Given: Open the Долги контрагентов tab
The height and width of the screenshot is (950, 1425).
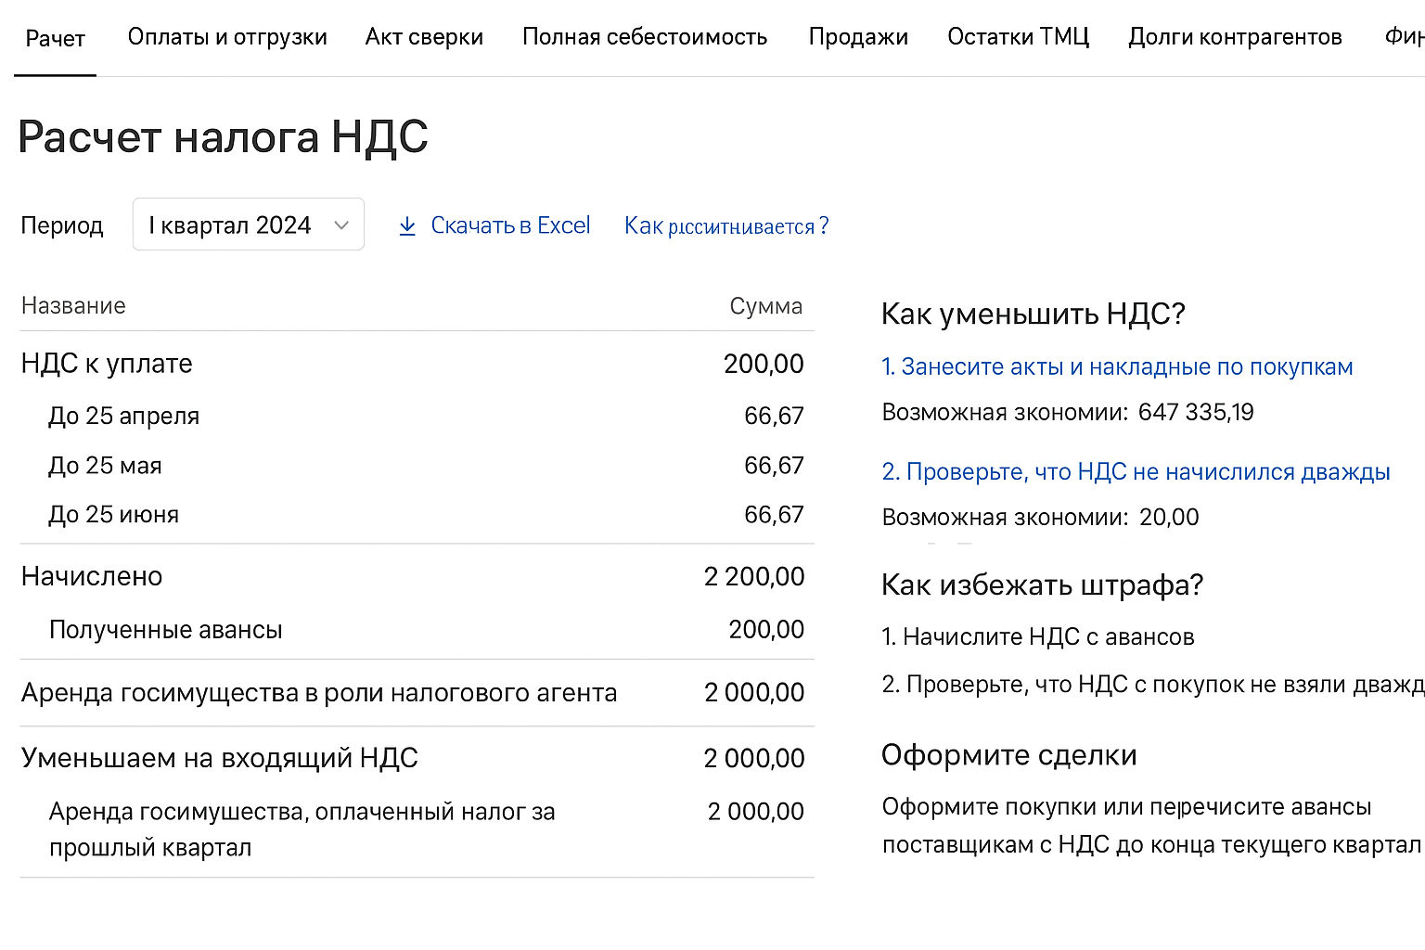Looking at the screenshot, I should (1234, 37).
